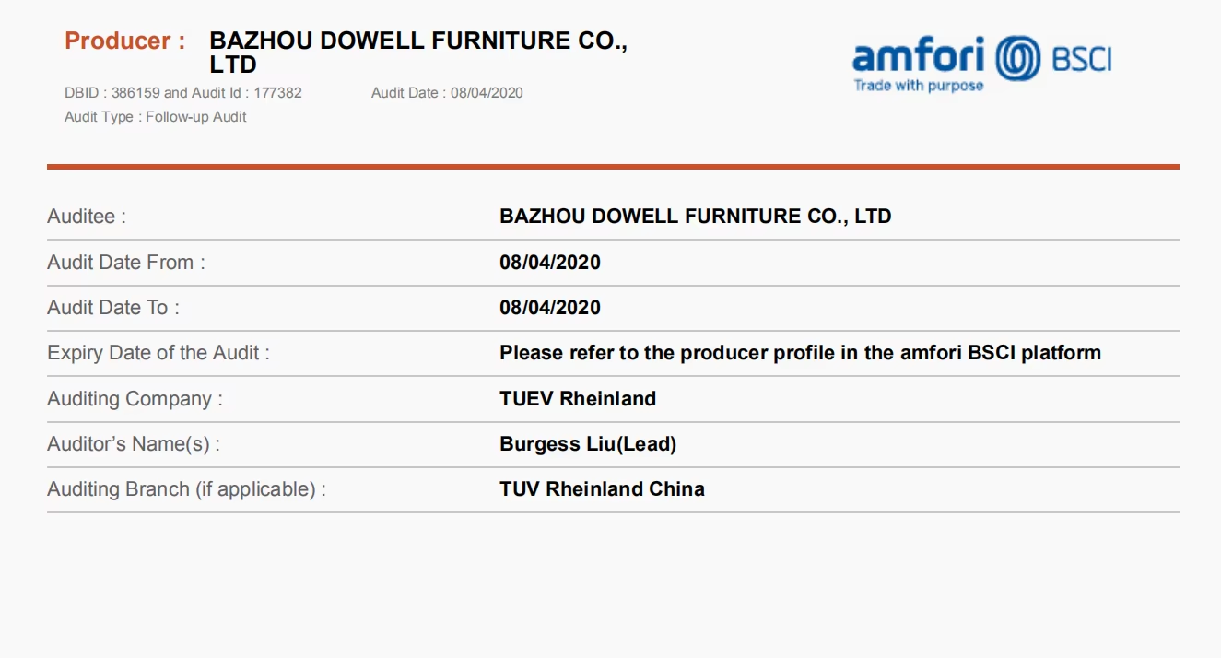Click the BSCI text in the logo

[1081, 60]
